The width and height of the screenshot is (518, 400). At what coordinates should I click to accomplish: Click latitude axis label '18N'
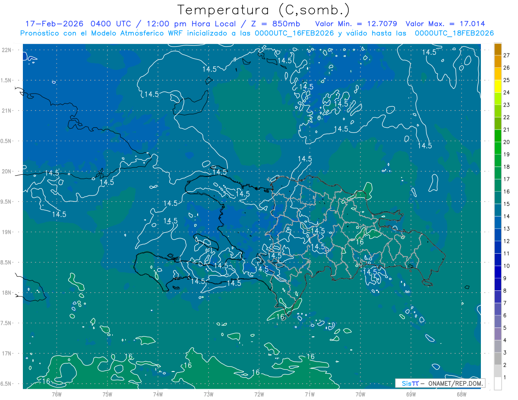(7, 293)
